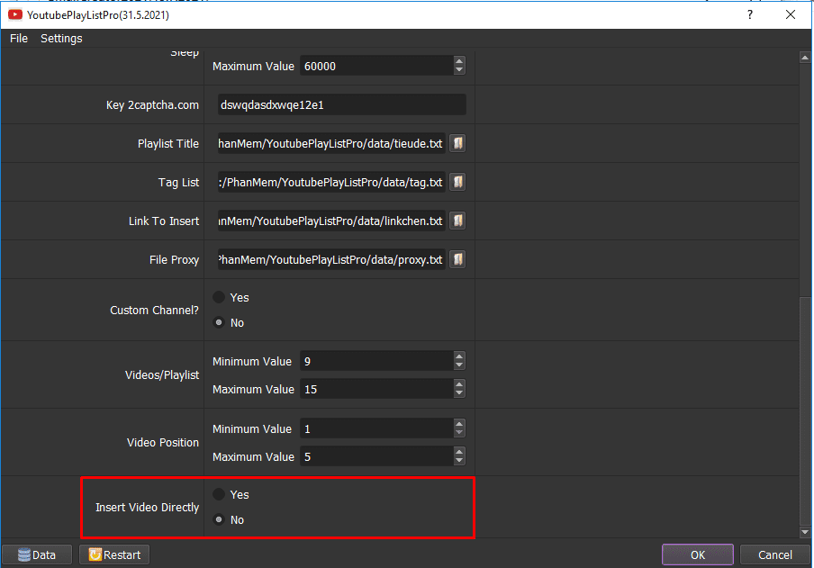Focus the Link To Insert path field
The height and width of the screenshot is (568, 814).
[331, 221]
